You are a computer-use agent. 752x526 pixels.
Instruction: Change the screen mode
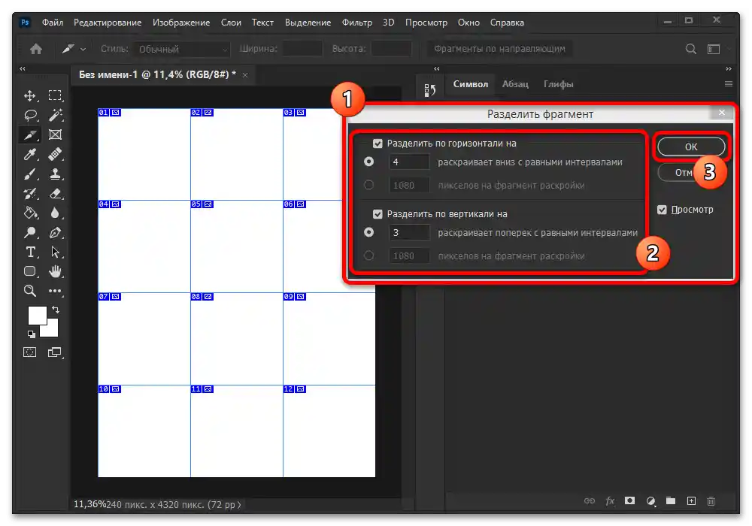[55, 352]
